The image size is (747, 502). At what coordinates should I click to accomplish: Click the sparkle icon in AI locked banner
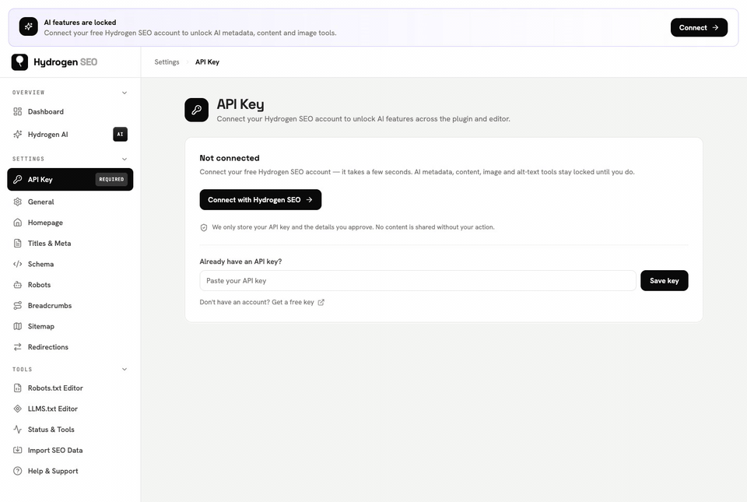[x=29, y=26]
